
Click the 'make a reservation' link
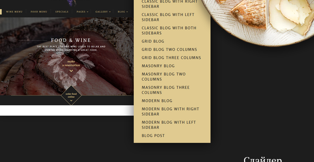coord(71,63)
